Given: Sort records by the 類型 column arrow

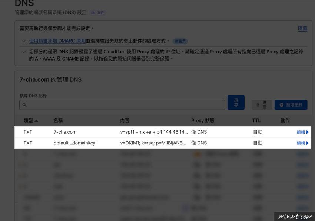Looking at the screenshot, I should [x=36, y=121].
